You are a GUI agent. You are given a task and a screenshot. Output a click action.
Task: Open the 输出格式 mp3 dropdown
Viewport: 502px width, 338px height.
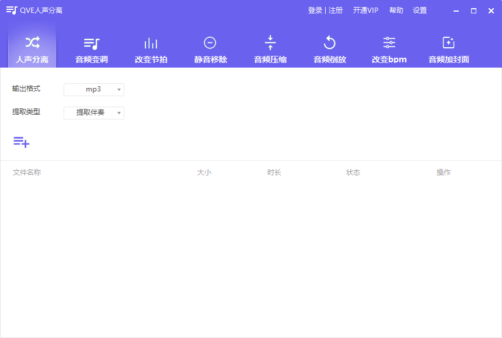click(93, 89)
